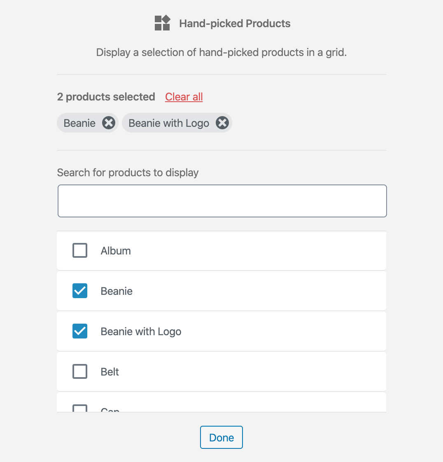This screenshot has width=443, height=462.
Task: Click the Beanie row label in list
Action: (117, 291)
